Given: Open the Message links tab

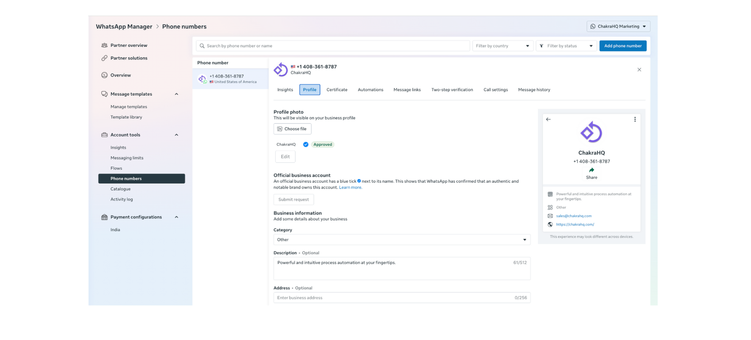Looking at the screenshot, I should click(407, 90).
